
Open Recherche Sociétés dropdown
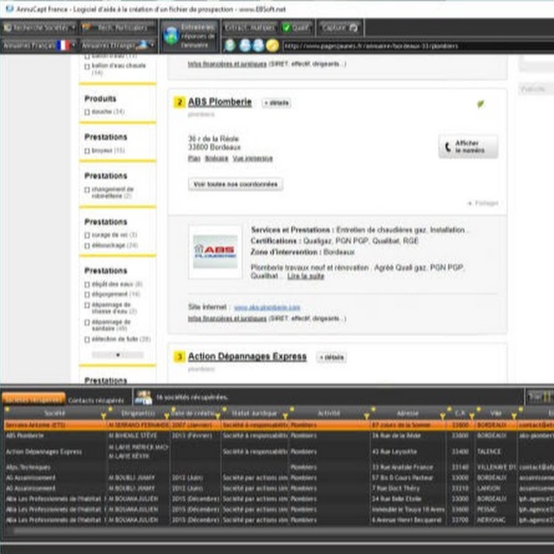coord(39,28)
